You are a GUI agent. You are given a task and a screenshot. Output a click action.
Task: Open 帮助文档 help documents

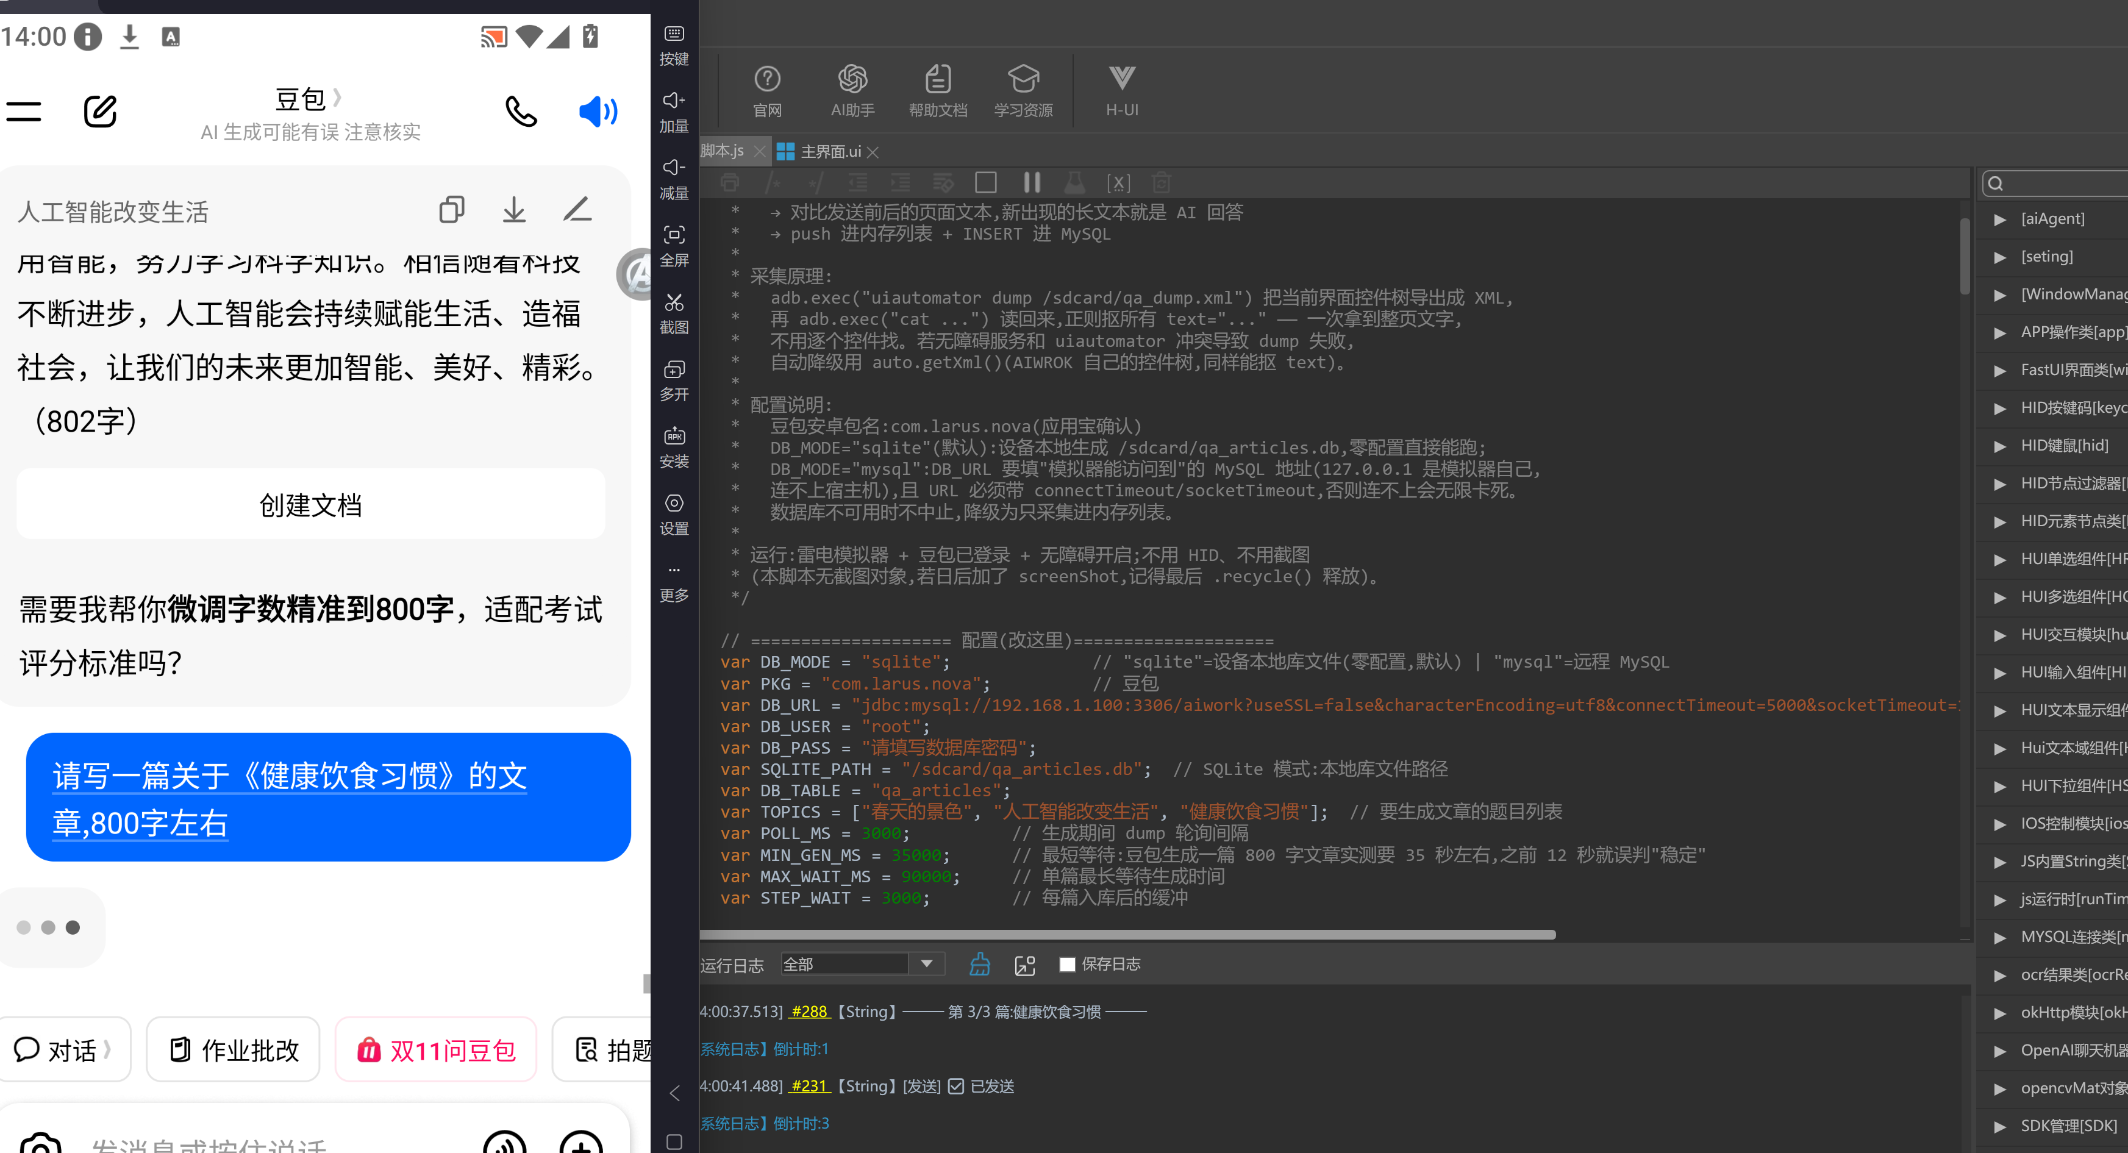pyautogui.click(x=938, y=91)
